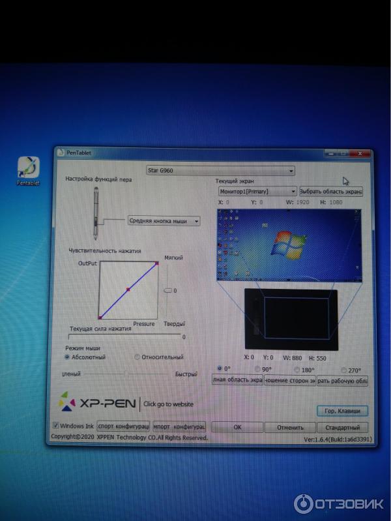Screen dimensions: 391x521
Task: Open the Гор. Клавиши hotkeys settings
Action: click(x=342, y=411)
